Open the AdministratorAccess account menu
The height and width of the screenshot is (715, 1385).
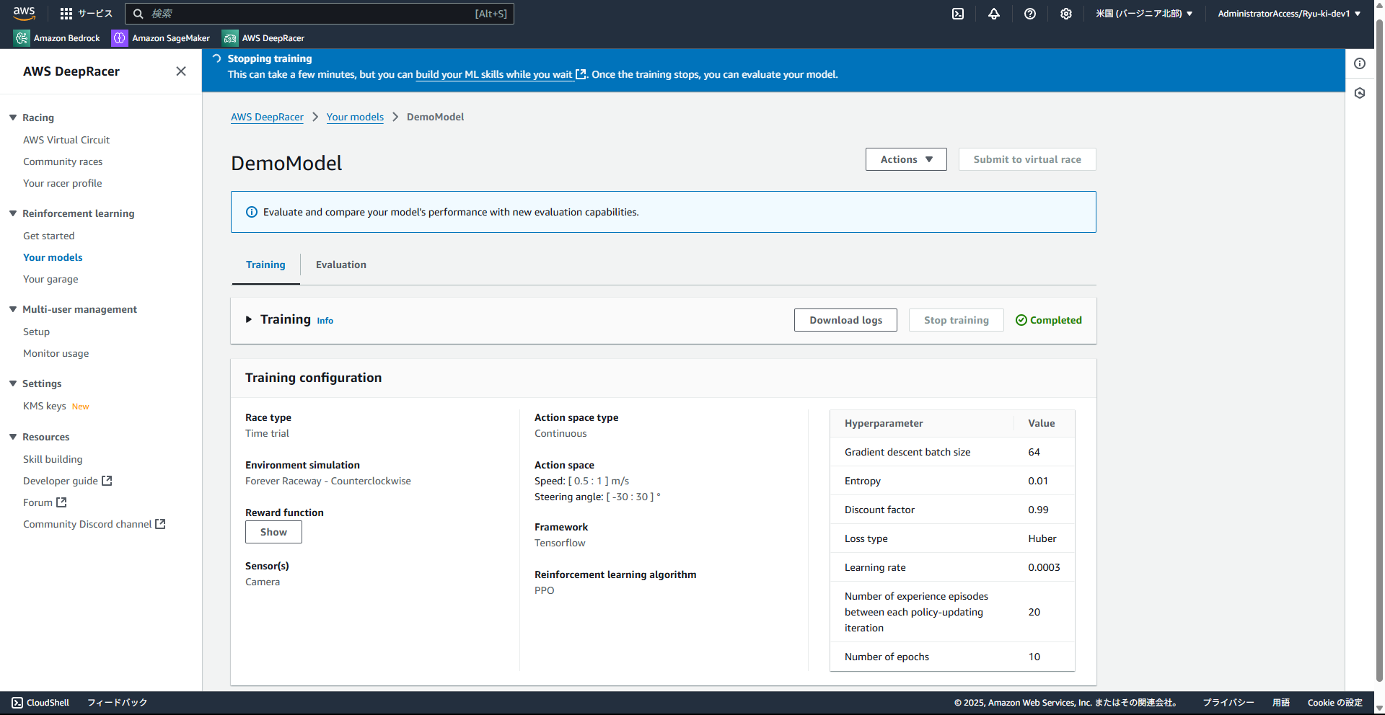[x=1289, y=14]
